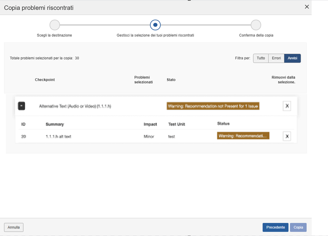The width and height of the screenshot is (328, 236).
Task: Remove the Alternative Text checkpoint from selection
Action: (287, 106)
